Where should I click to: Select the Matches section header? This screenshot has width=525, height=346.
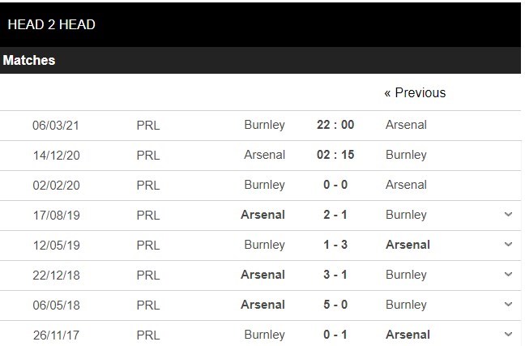[x=29, y=61]
